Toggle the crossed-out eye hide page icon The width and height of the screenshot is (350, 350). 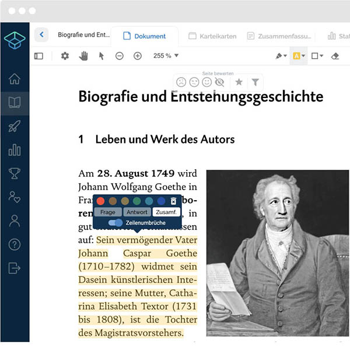tap(220, 82)
